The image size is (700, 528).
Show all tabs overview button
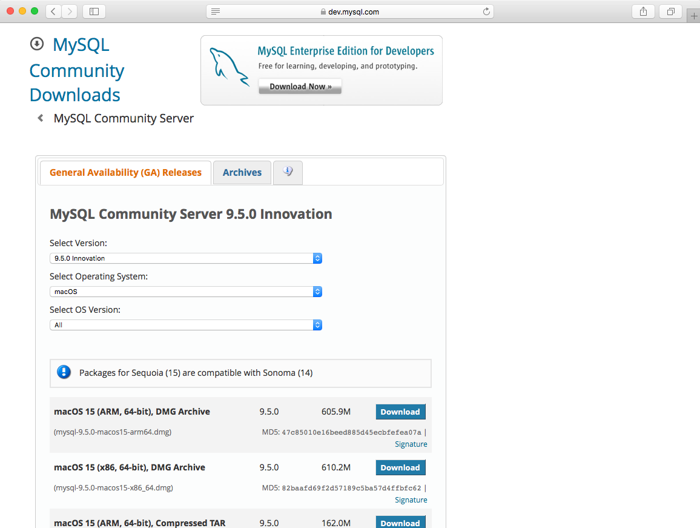[x=671, y=12]
